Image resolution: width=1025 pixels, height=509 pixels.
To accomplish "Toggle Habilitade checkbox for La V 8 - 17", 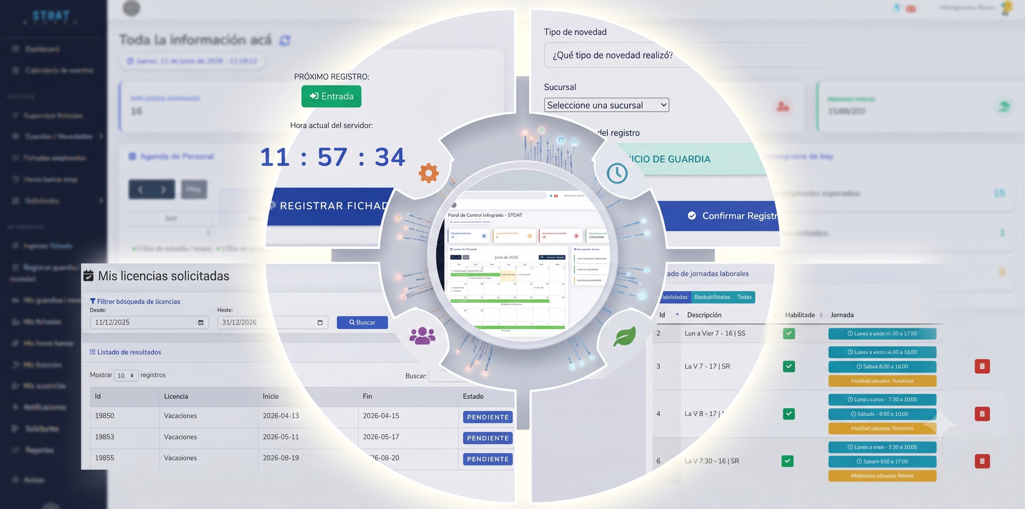I will (789, 414).
